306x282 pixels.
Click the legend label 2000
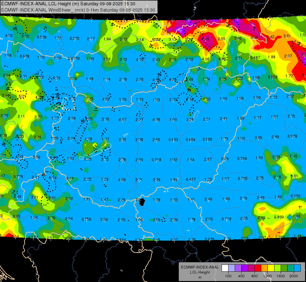pos(294,276)
